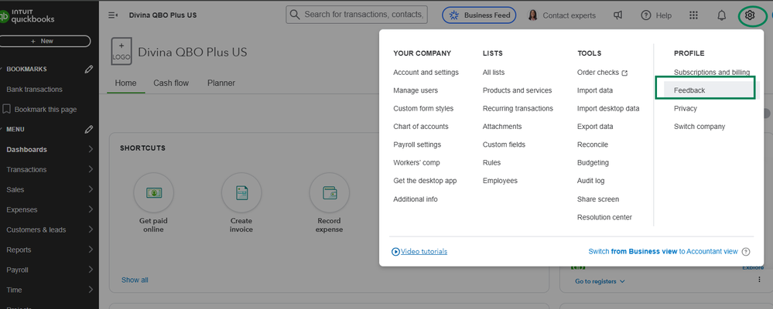
Task: Collapse the sidebar with hamburger icon
Action: 113,15
